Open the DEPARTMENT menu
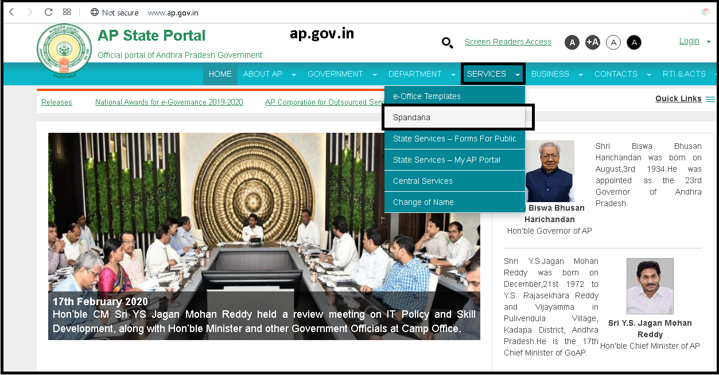Image resolution: width=719 pixels, height=375 pixels. [x=415, y=74]
